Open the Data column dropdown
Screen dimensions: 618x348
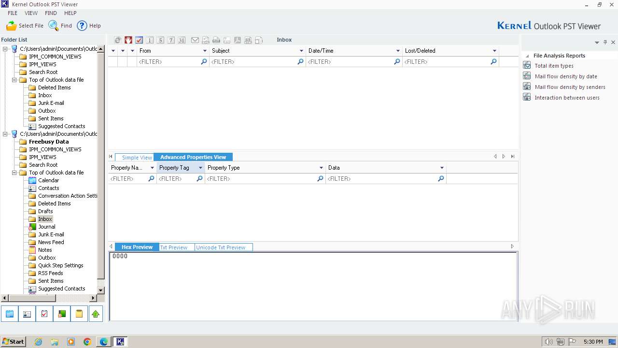click(x=442, y=168)
